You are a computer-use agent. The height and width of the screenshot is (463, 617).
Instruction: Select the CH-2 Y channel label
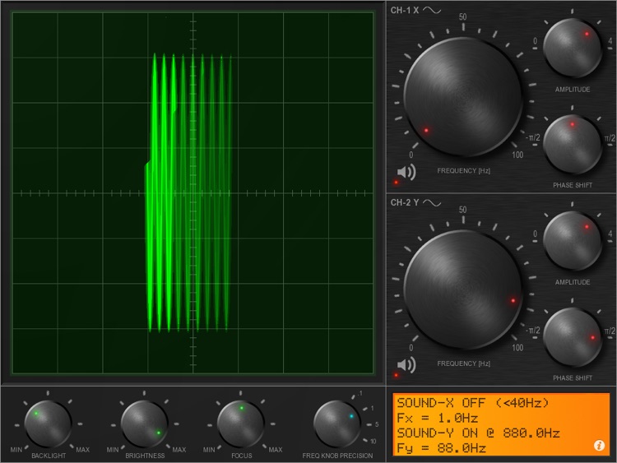(405, 203)
